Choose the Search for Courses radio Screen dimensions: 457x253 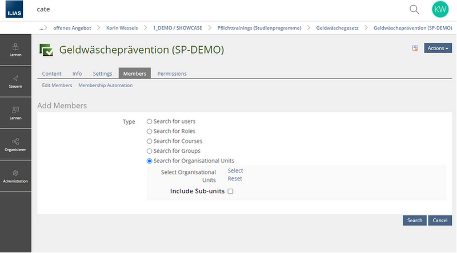click(x=150, y=141)
